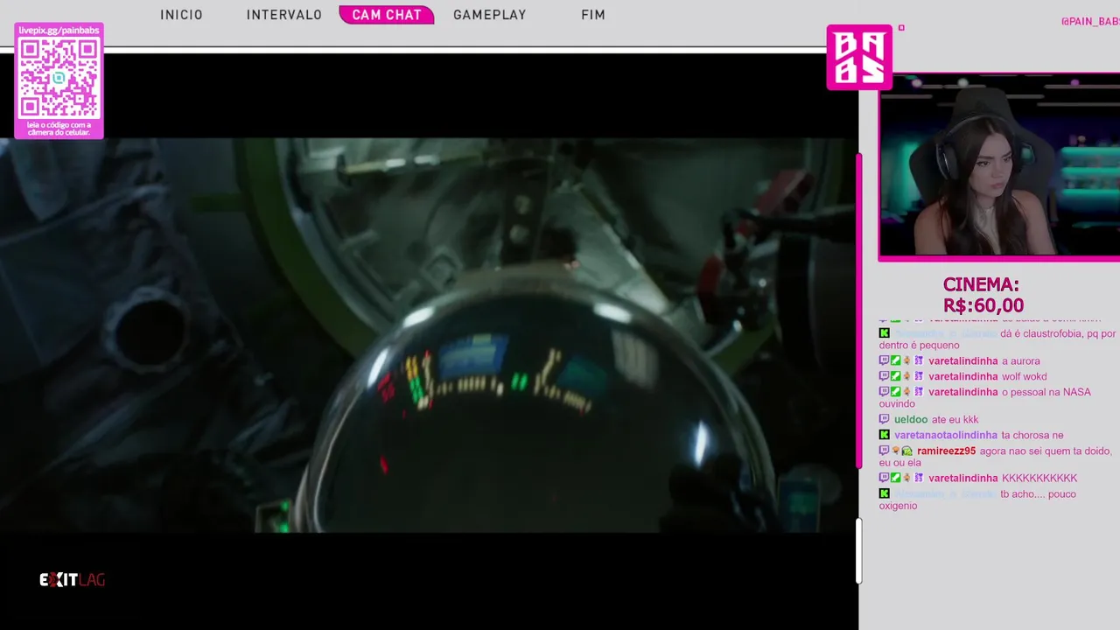Click the white scrollbar beside the video
1120x630 pixels.
point(859,550)
